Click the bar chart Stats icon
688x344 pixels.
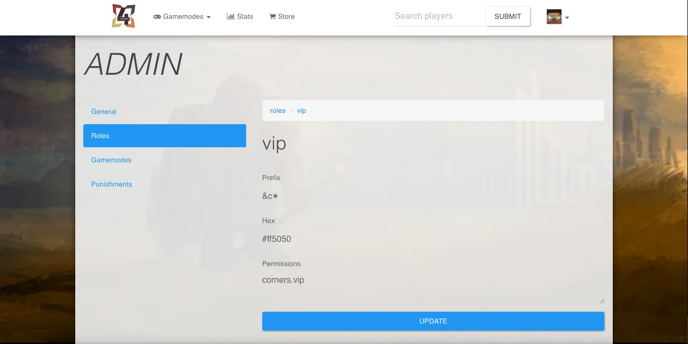[x=231, y=16]
